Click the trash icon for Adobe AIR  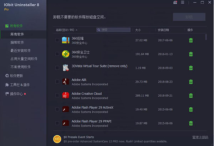[x=191, y=82]
